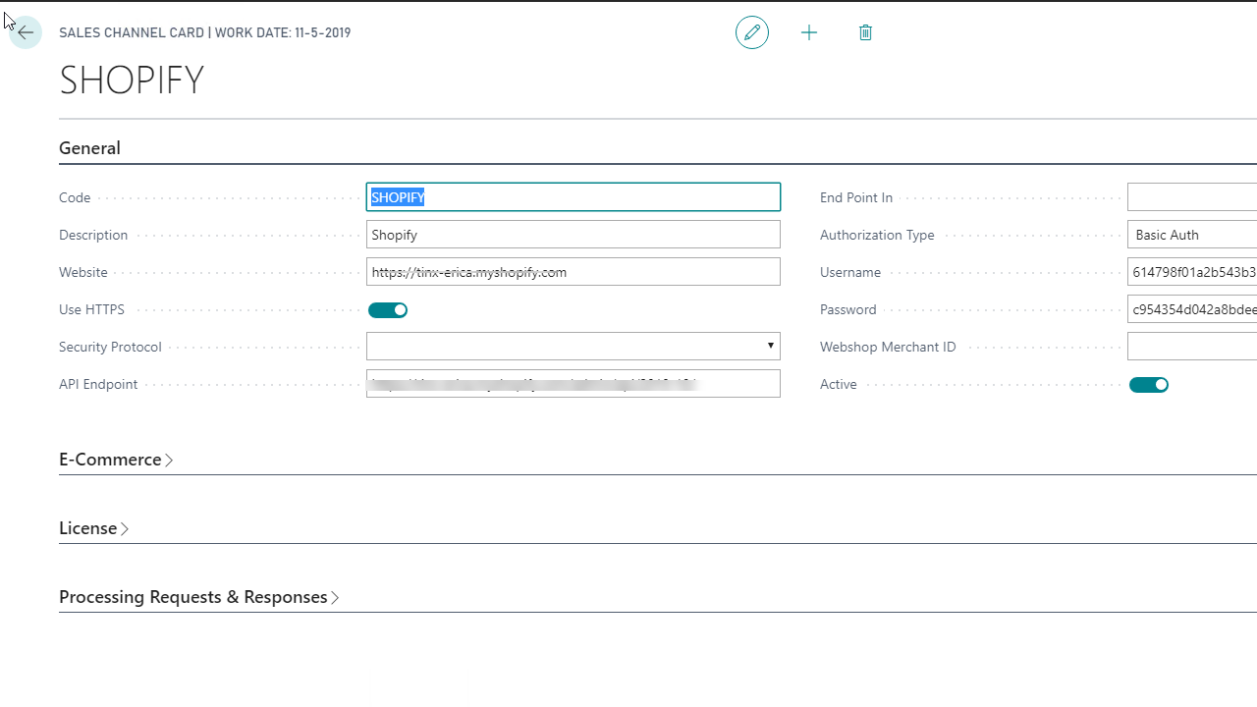Click the SHOPIFY page title

tap(132, 81)
